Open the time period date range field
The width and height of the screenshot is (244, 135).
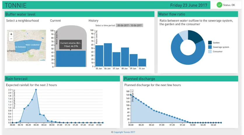(130, 25)
